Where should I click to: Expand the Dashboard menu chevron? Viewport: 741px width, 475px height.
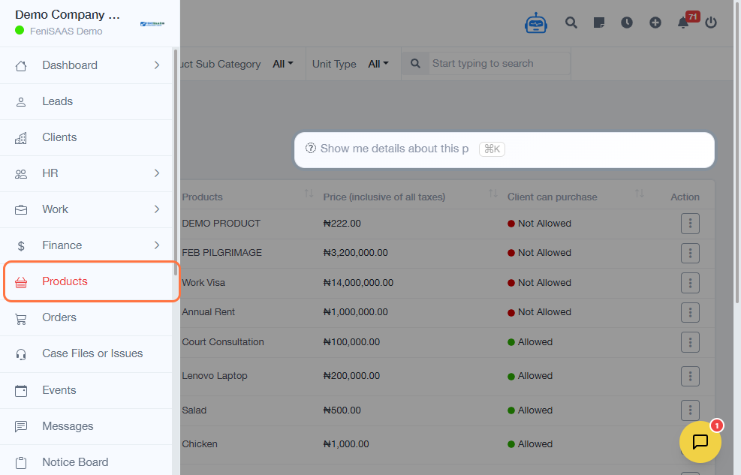[x=157, y=65]
